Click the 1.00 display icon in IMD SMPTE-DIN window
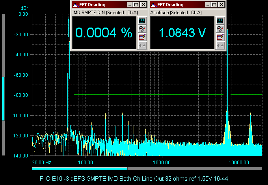The image size is (268, 185). [x=142, y=20]
